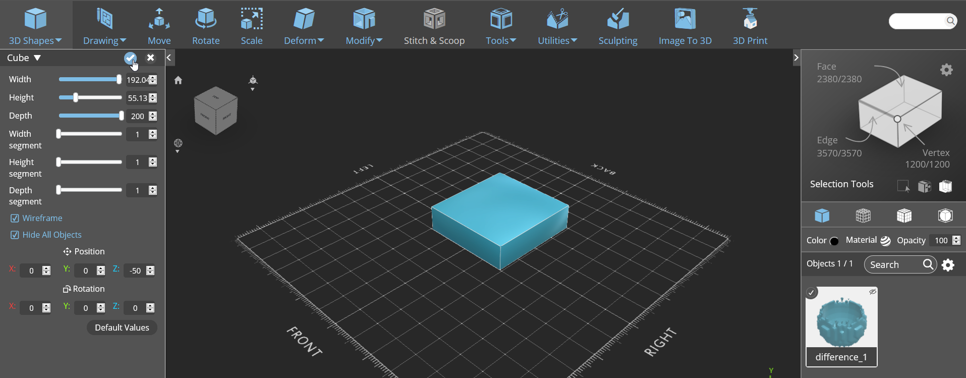Open the 3D Print tool
The height and width of the screenshot is (378, 966).
[x=750, y=26]
